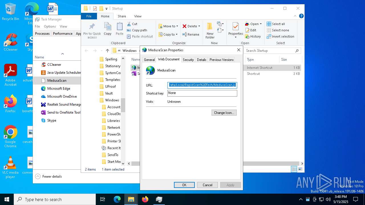This screenshot has height=205, width=365.
Task: Open the Windows Start menu
Action: tap(7, 199)
